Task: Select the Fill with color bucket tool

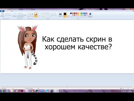Action: [x=30, y=14]
